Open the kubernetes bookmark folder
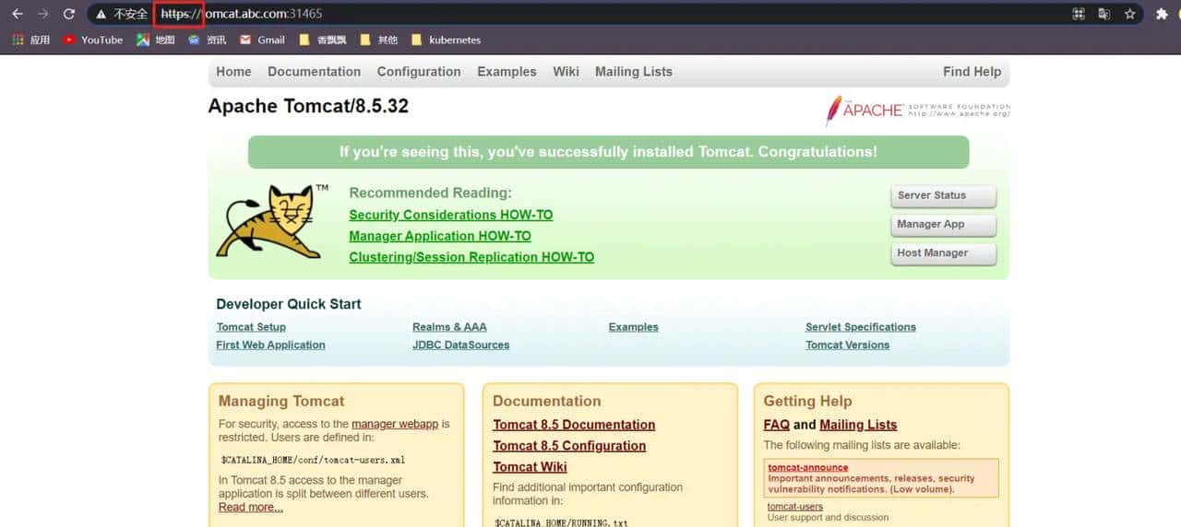1181x527 pixels. [446, 40]
